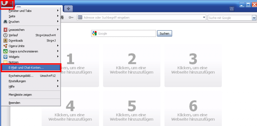Expand arrow next to Seite
Image resolution: width=257 pixels, height=126 pixels.
tap(58, 16)
